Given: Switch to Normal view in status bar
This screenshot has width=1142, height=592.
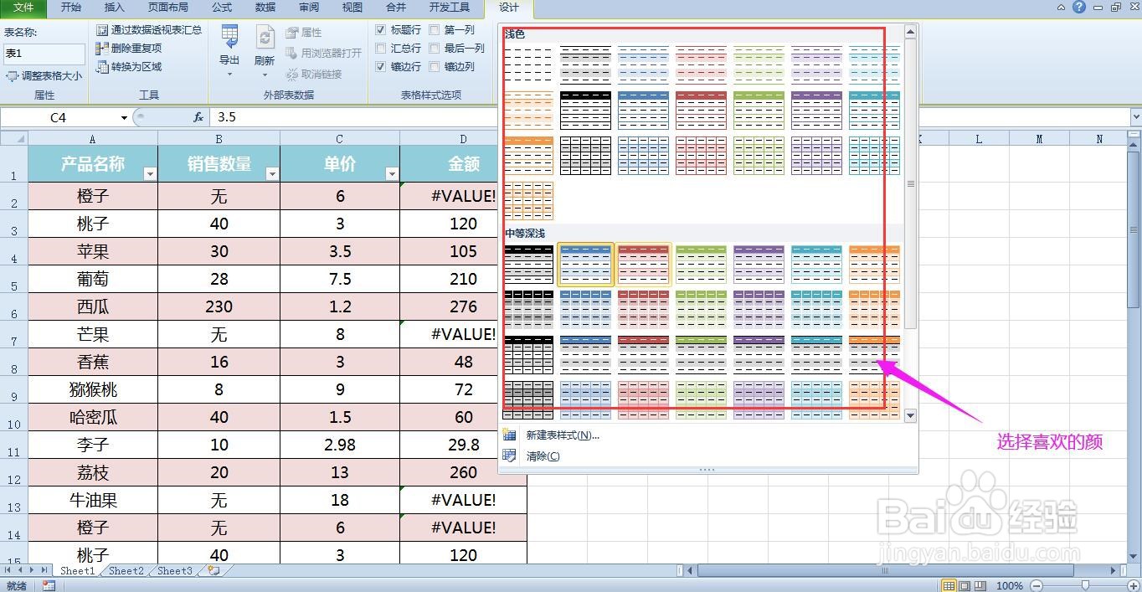Looking at the screenshot, I should pyautogui.click(x=949, y=585).
